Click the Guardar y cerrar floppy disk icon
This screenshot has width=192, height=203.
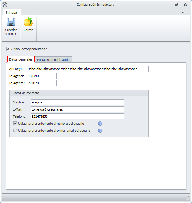pos(11,22)
